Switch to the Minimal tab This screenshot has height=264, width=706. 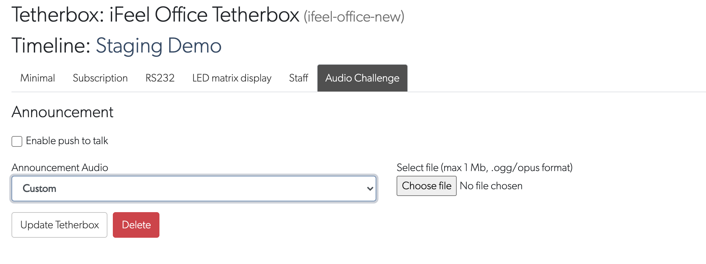click(x=37, y=78)
